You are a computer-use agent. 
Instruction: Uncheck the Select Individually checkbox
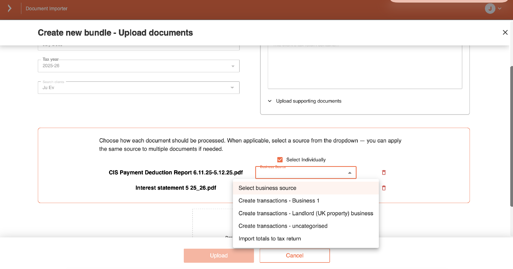[280, 160]
